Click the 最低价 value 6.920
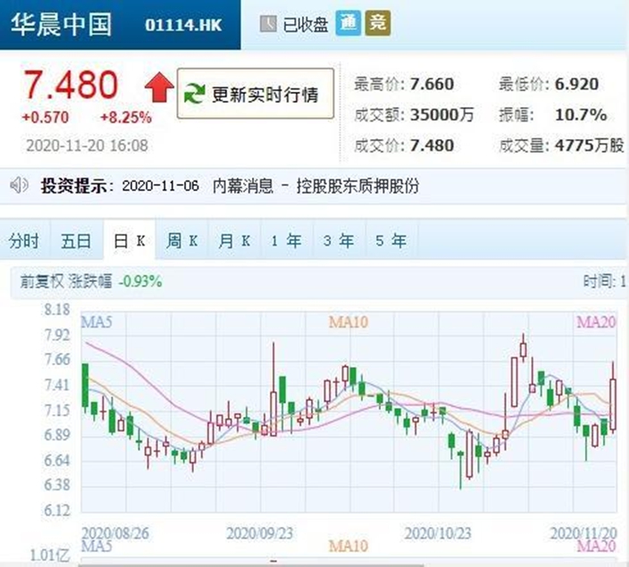 point(577,84)
